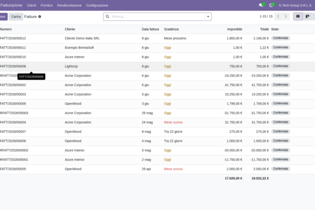Open invoice FATT/2026/00002
The height and width of the screenshot is (210, 315).
(x=13, y=85)
